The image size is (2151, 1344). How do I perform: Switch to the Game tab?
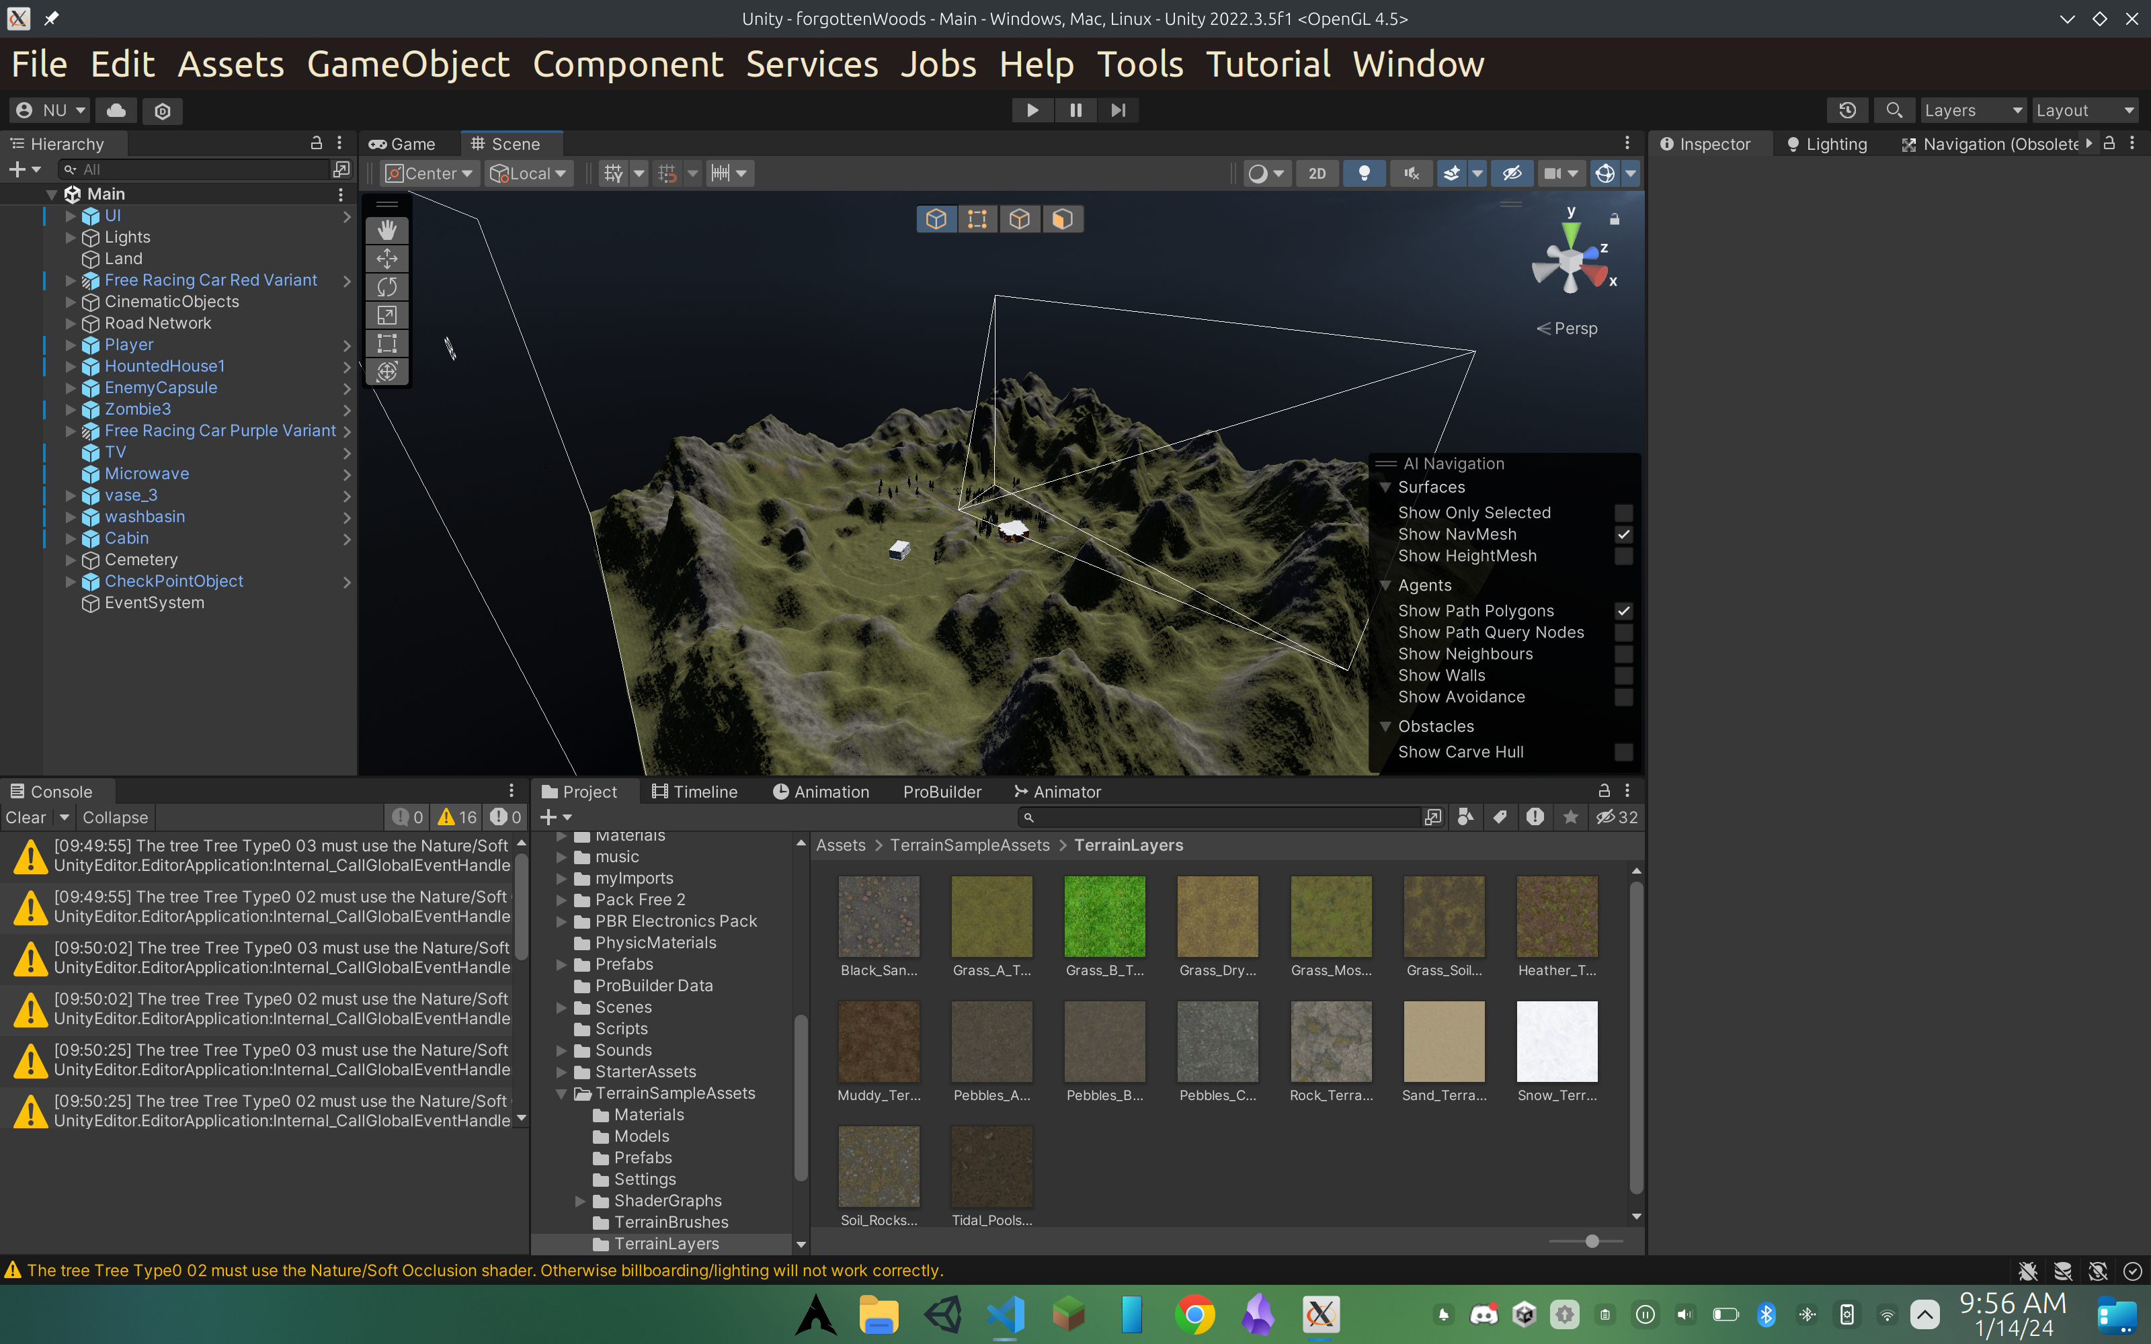tap(403, 144)
